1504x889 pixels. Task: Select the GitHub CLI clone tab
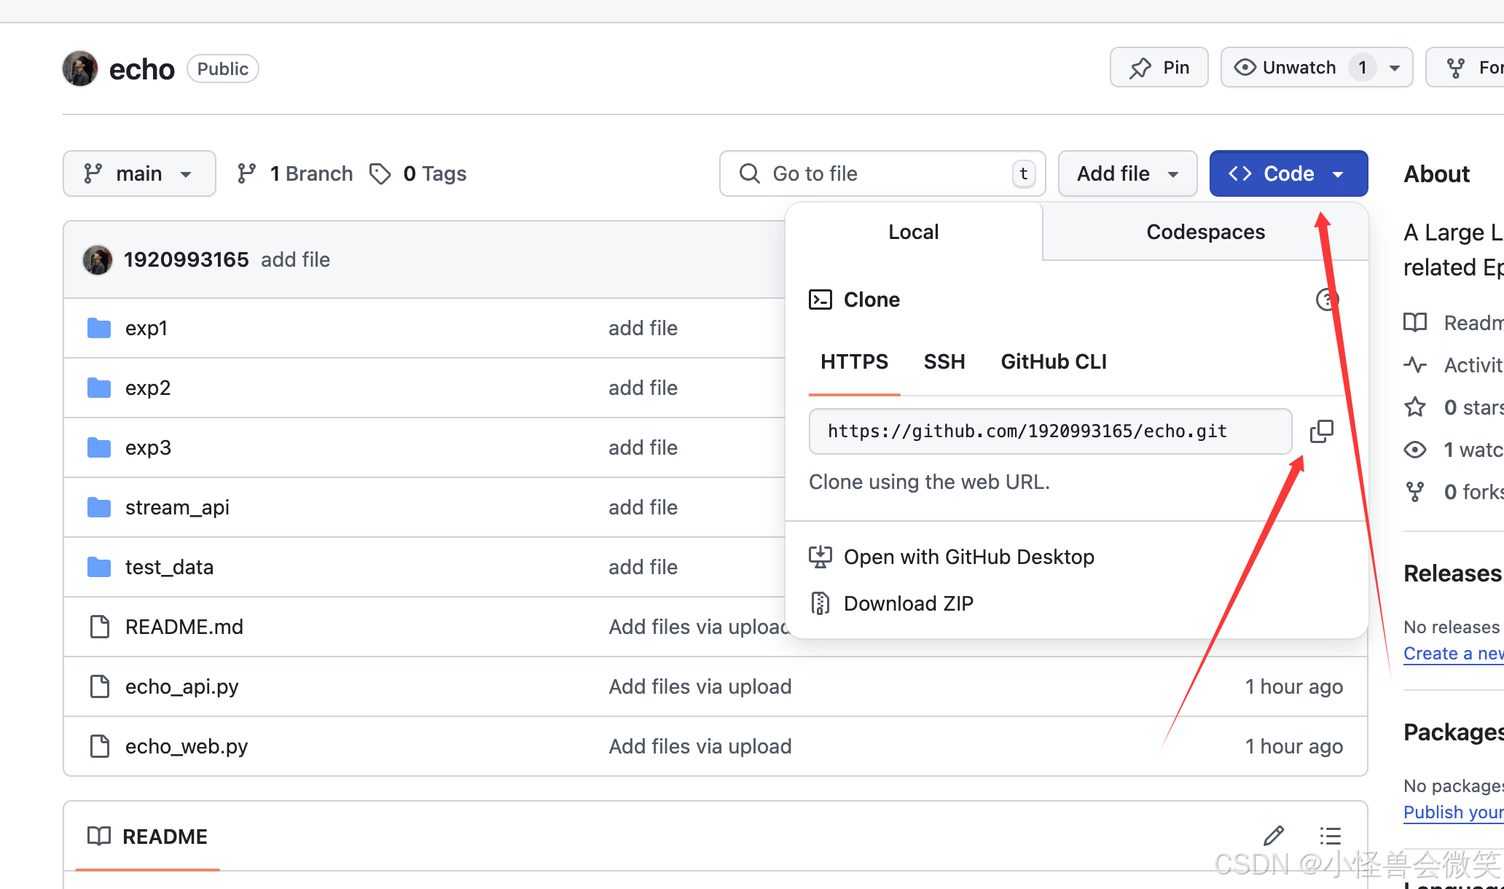1054,362
